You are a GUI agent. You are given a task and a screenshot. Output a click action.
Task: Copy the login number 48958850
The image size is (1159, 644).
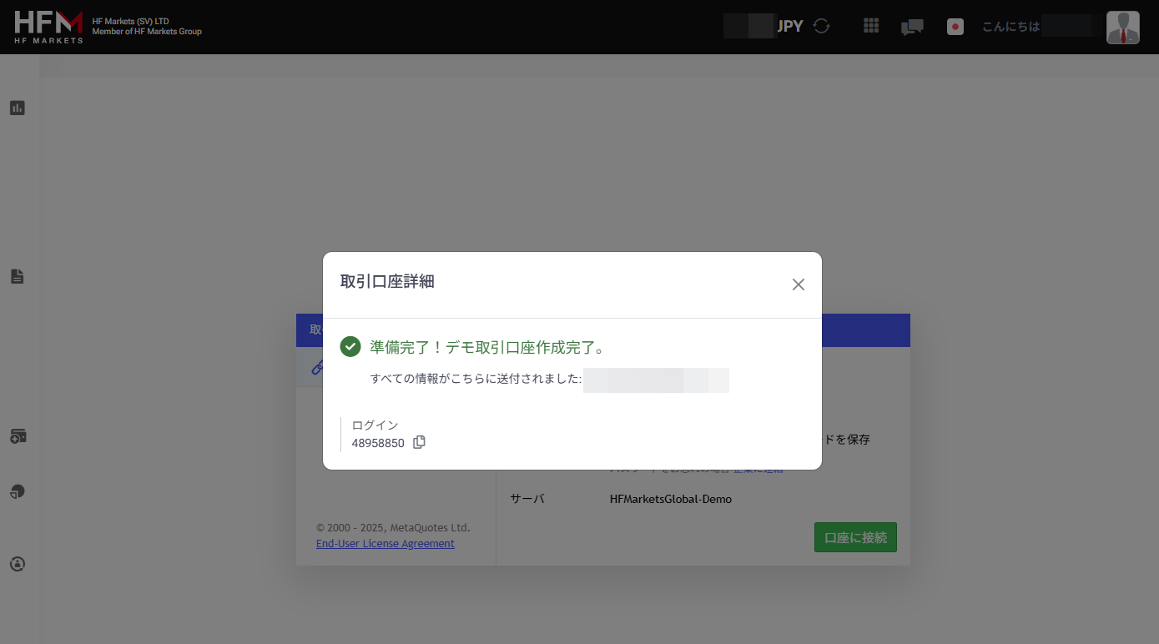(420, 442)
